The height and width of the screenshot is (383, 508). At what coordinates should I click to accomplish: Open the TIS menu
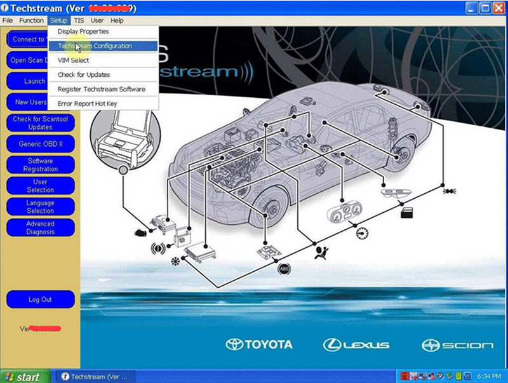pyautogui.click(x=79, y=20)
